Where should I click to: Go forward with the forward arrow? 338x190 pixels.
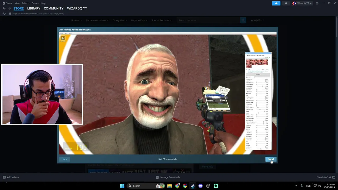click(x=10, y=8)
